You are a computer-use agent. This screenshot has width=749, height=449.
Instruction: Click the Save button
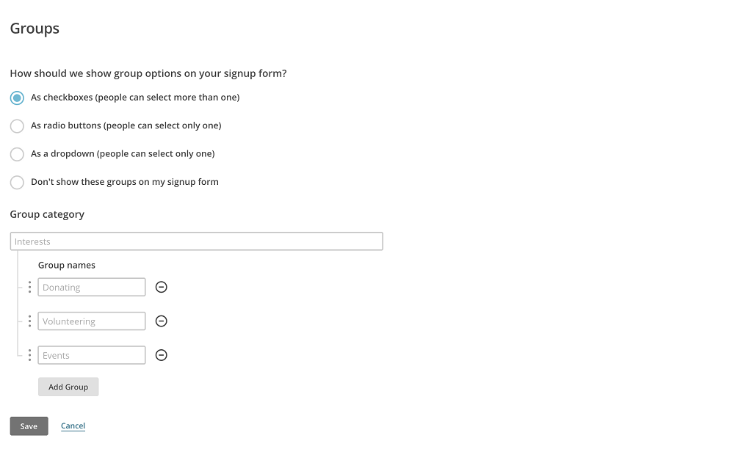[x=29, y=426]
